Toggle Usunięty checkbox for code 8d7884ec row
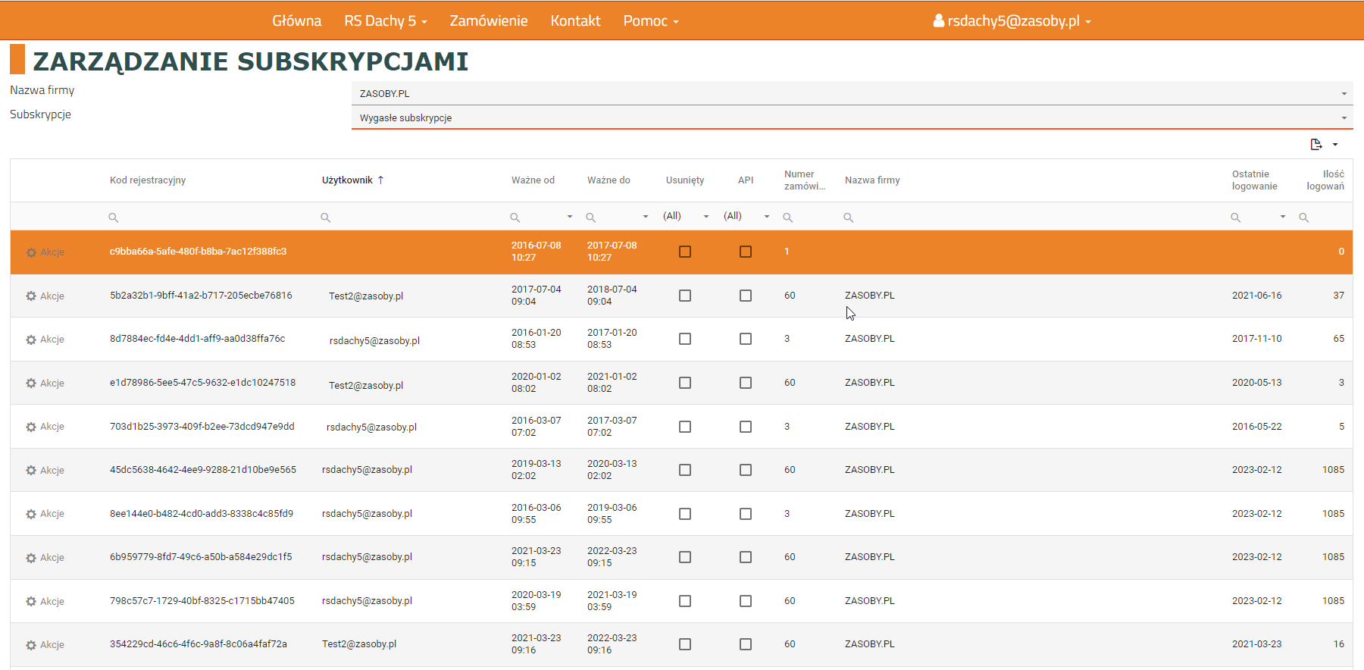This screenshot has height=670, width=1364. tap(685, 339)
